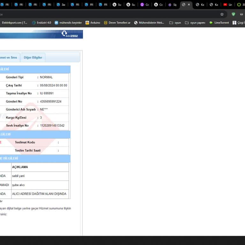Open the LimeTorrent bookmark
245x245 pixels.
219,23
